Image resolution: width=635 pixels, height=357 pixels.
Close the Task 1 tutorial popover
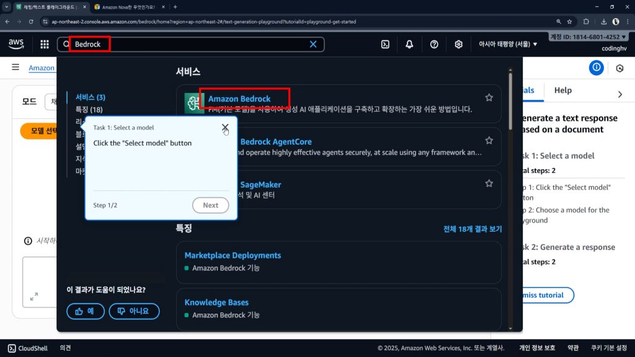(225, 128)
